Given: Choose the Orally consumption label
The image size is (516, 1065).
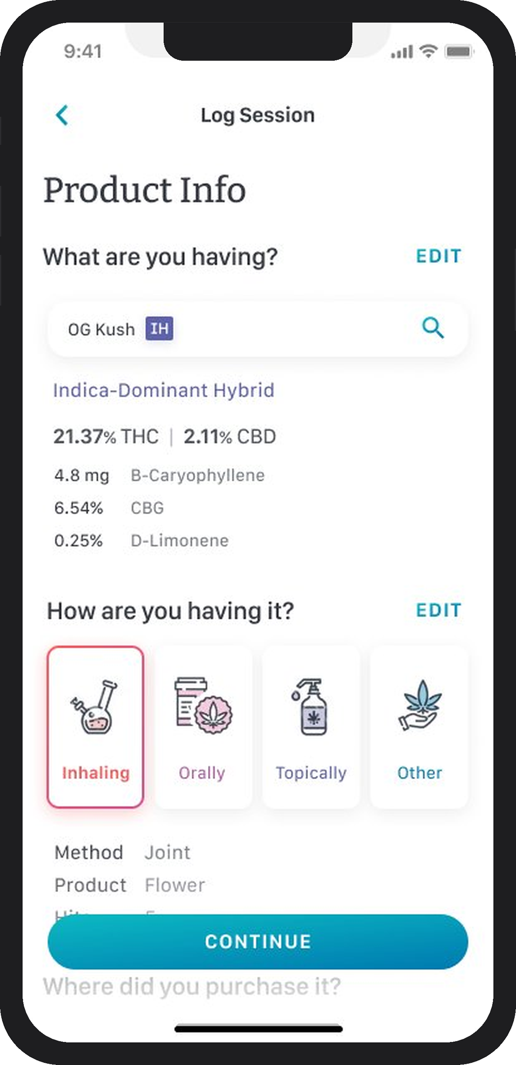Looking at the screenshot, I should pos(202,773).
